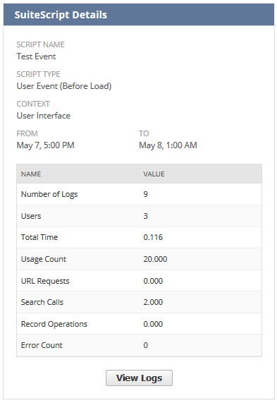The width and height of the screenshot is (277, 403).
Task: Select the 'URL Requests' row label
Action: tap(45, 281)
